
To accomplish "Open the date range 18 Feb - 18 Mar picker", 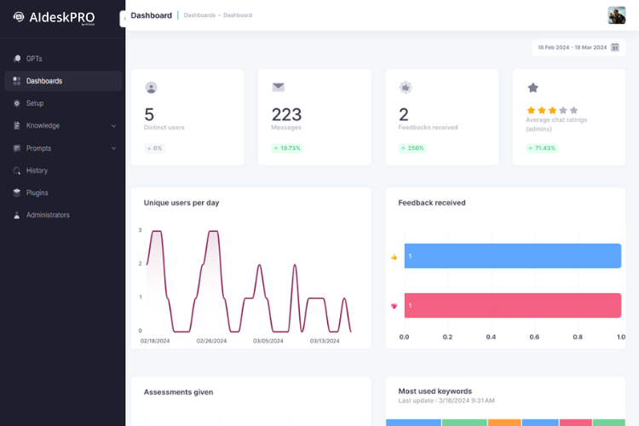I will [x=572, y=48].
